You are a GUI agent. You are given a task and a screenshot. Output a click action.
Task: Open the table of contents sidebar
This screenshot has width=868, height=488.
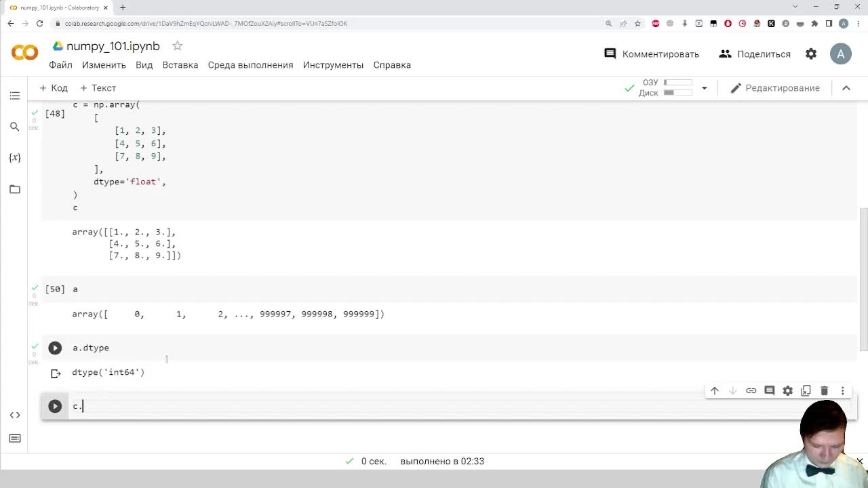pos(15,96)
